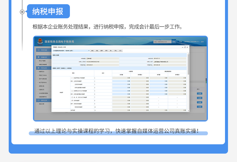This screenshot has height=162, width=237.
Task: Click the 保存 button in dialog toolbar
Action: point(106,51)
